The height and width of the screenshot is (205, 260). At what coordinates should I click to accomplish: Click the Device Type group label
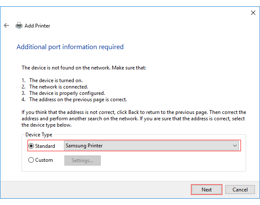39,135
